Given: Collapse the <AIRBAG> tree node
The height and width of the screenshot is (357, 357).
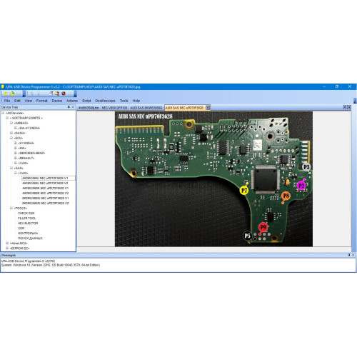Looking at the screenshot, I should point(11,123).
